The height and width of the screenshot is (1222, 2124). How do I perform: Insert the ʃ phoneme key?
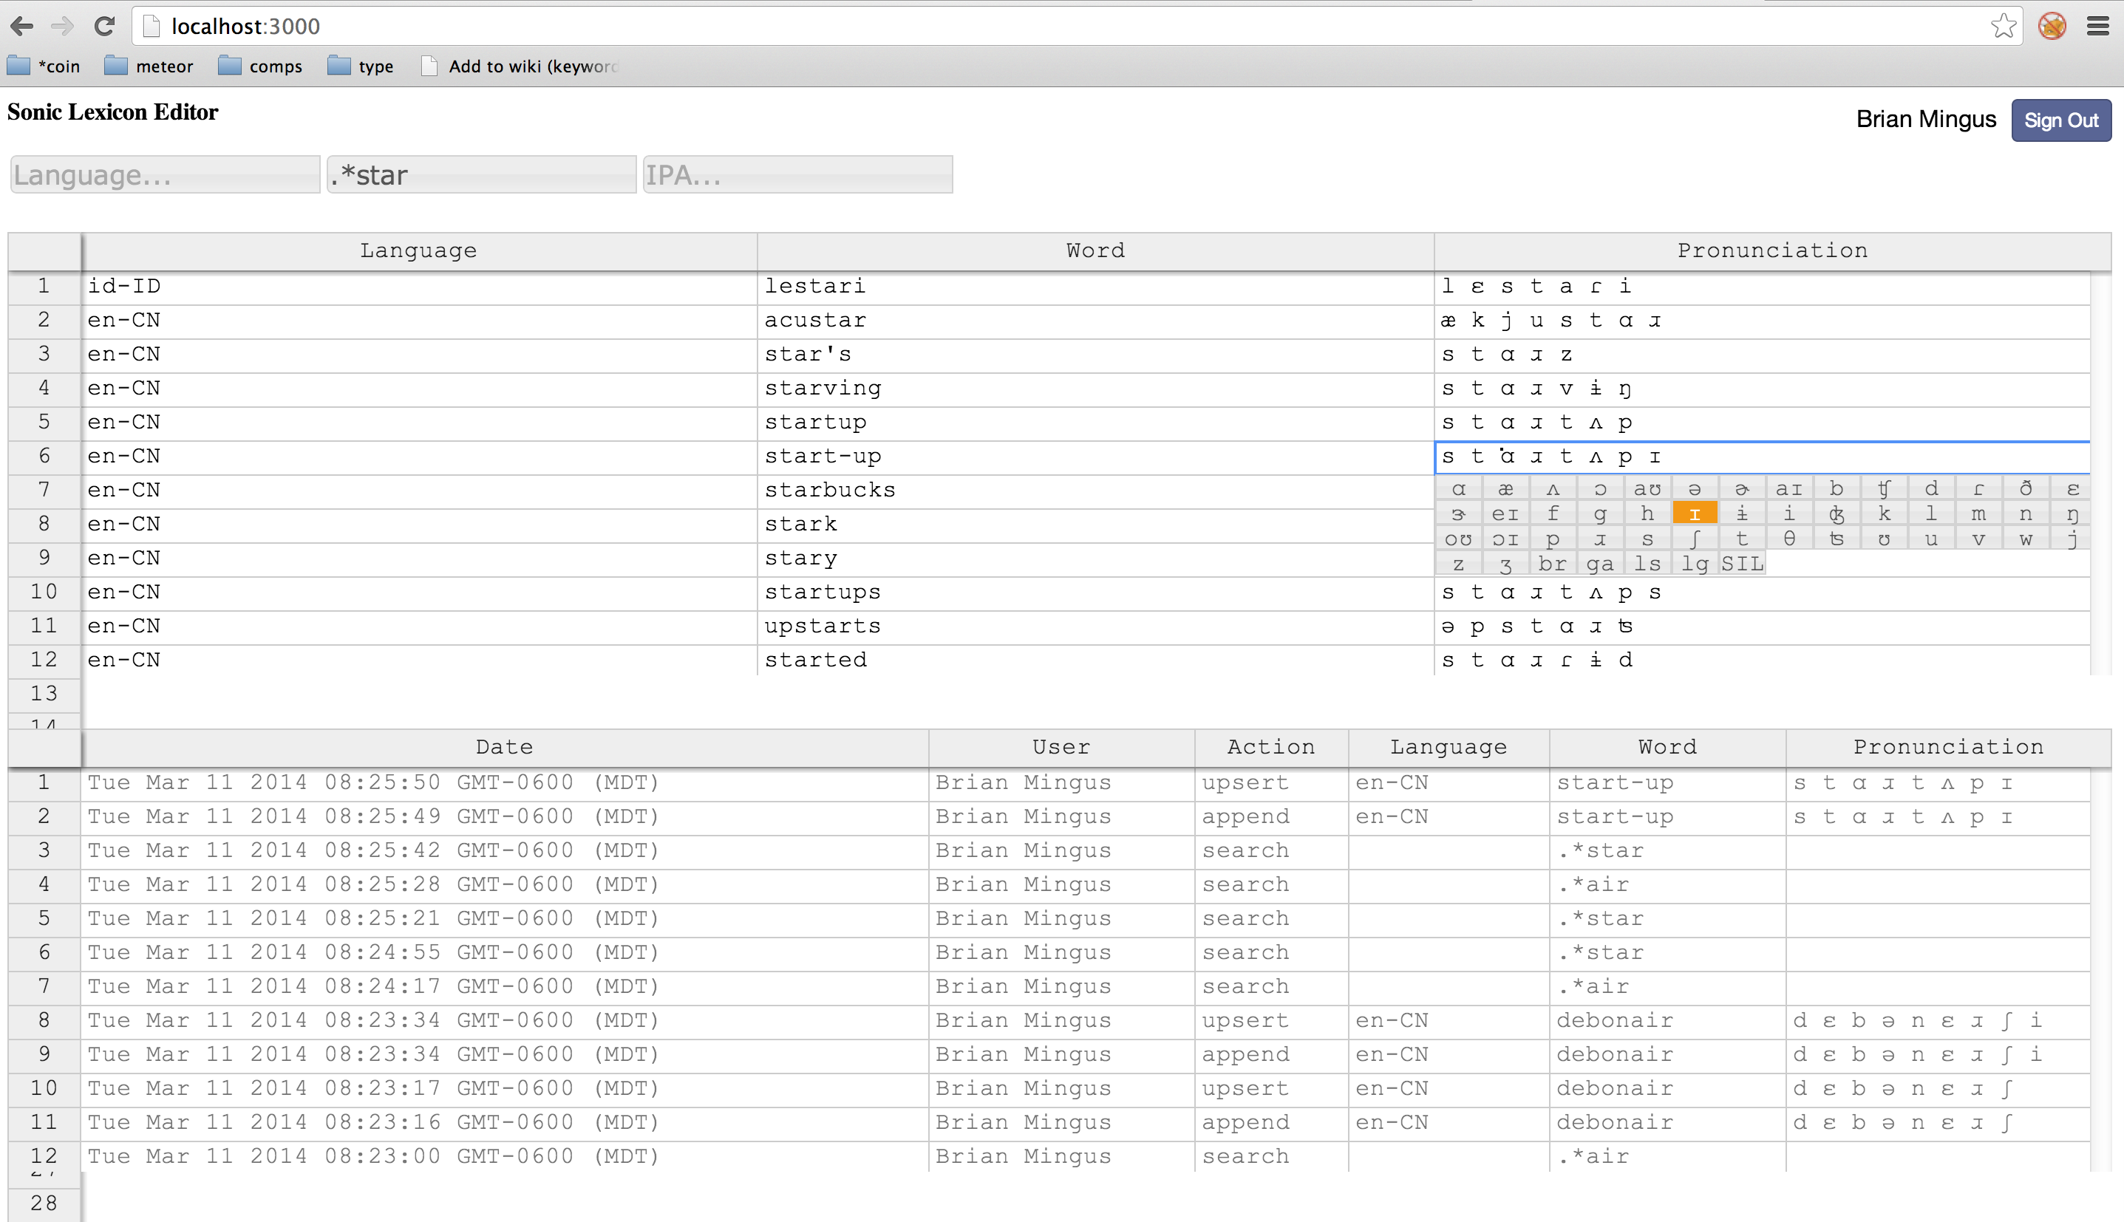tap(1695, 539)
